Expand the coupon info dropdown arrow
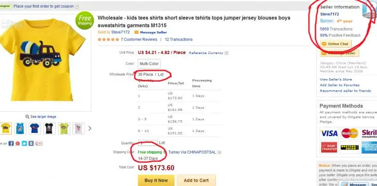 [x=77, y=7]
